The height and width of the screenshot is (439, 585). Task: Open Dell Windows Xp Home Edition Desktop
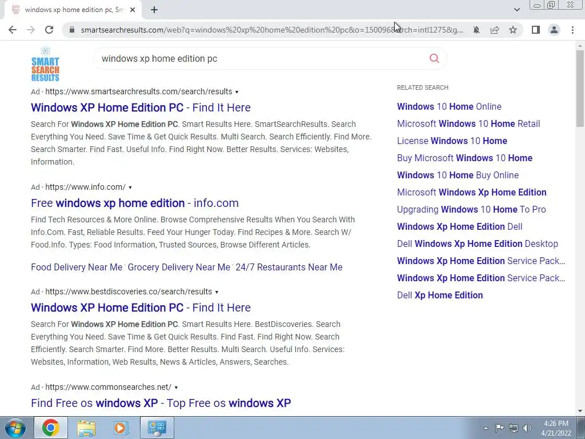coord(478,244)
